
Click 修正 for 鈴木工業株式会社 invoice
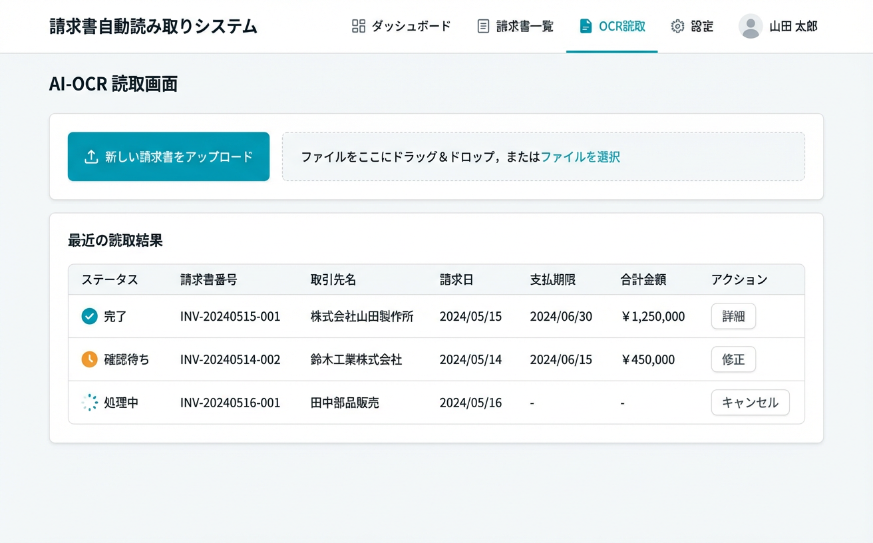click(733, 359)
